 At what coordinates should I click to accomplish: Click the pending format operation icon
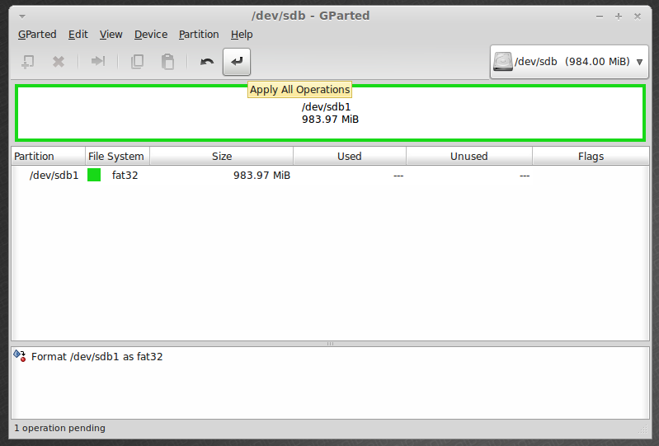pyautogui.click(x=20, y=355)
